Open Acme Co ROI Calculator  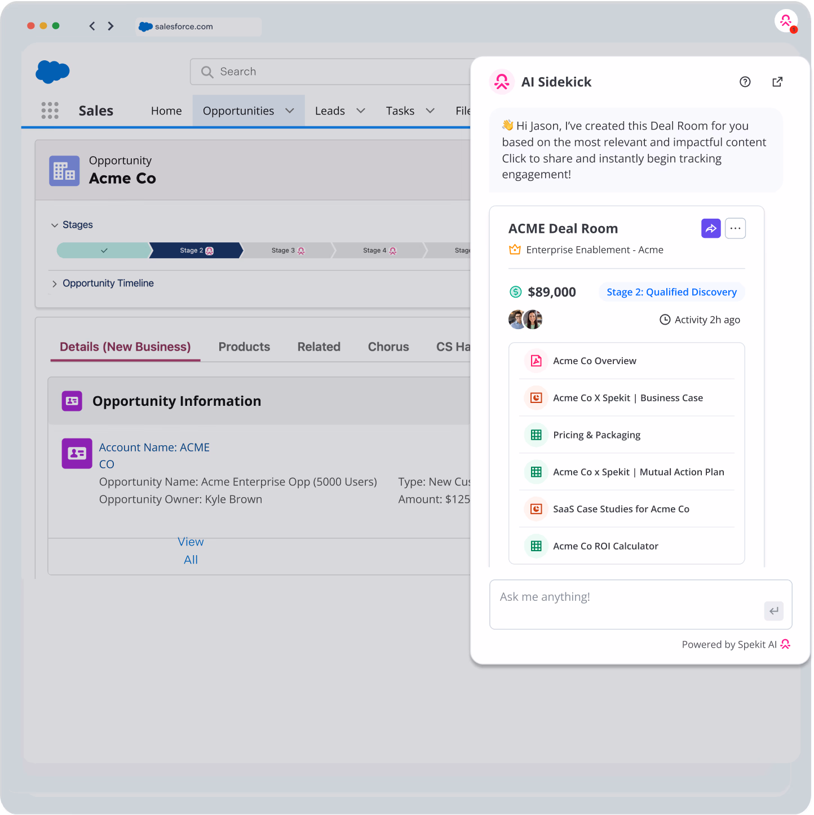pyautogui.click(x=627, y=546)
